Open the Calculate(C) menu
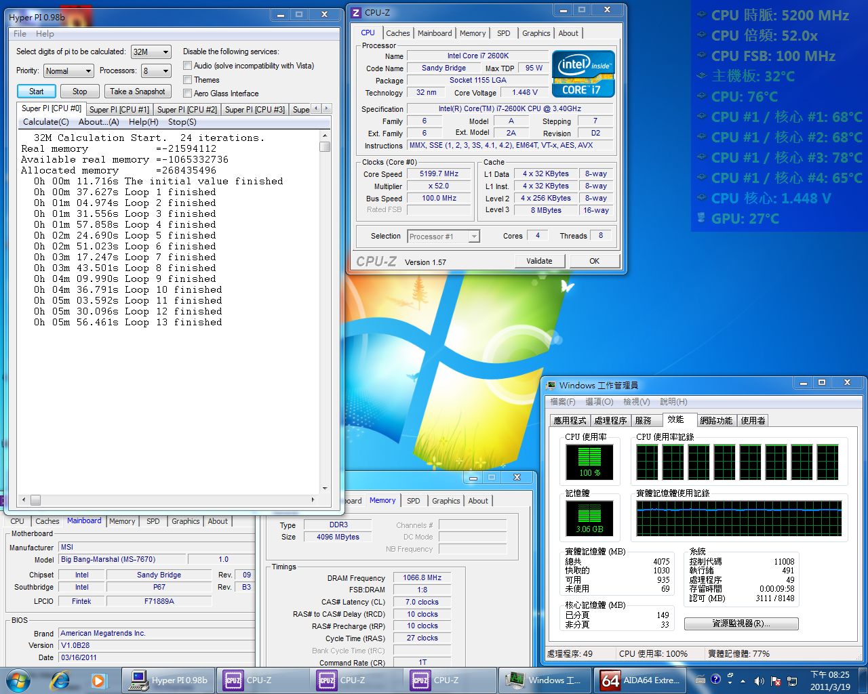The height and width of the screenshot is (694, 868). [45, 122]
